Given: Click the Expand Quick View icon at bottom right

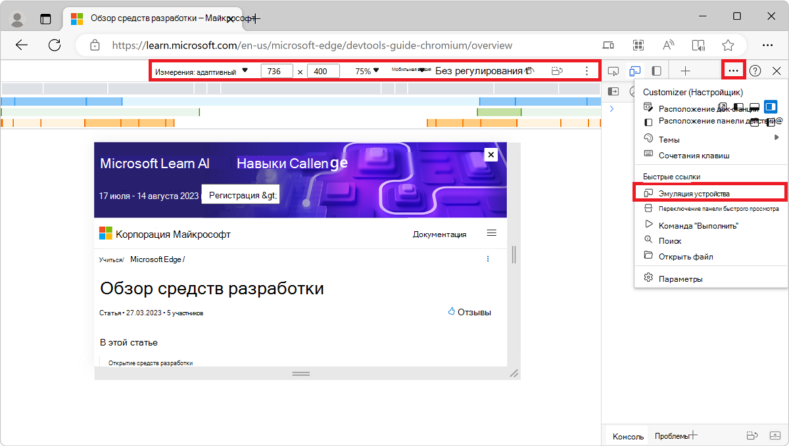Looking at the screenshot, I should (x=775, y=435).
